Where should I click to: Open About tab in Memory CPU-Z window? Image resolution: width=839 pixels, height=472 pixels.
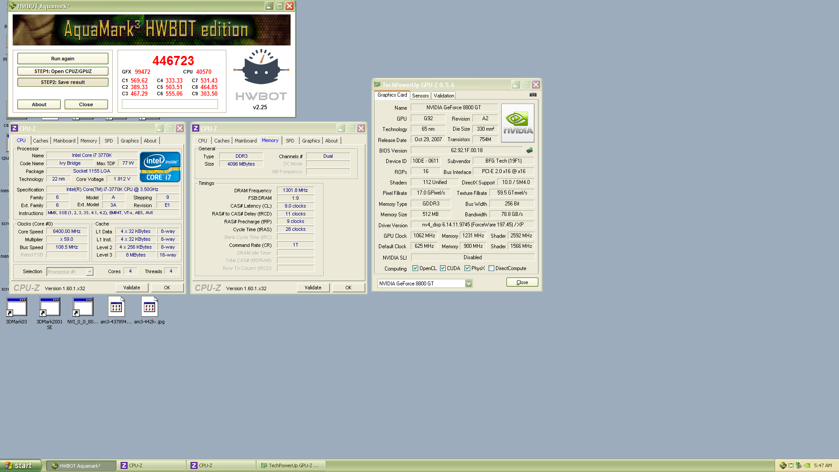click(x=332, y=141)
